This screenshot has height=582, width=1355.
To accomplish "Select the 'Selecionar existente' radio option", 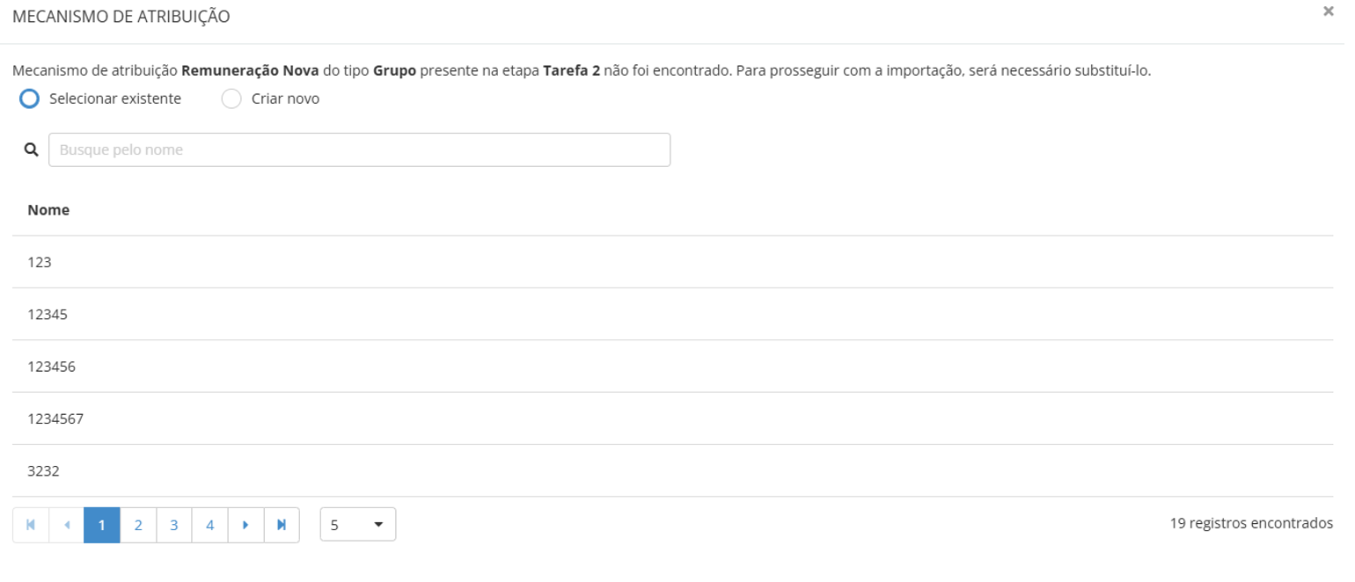I will pyautogui.click(x=30, y=98).
